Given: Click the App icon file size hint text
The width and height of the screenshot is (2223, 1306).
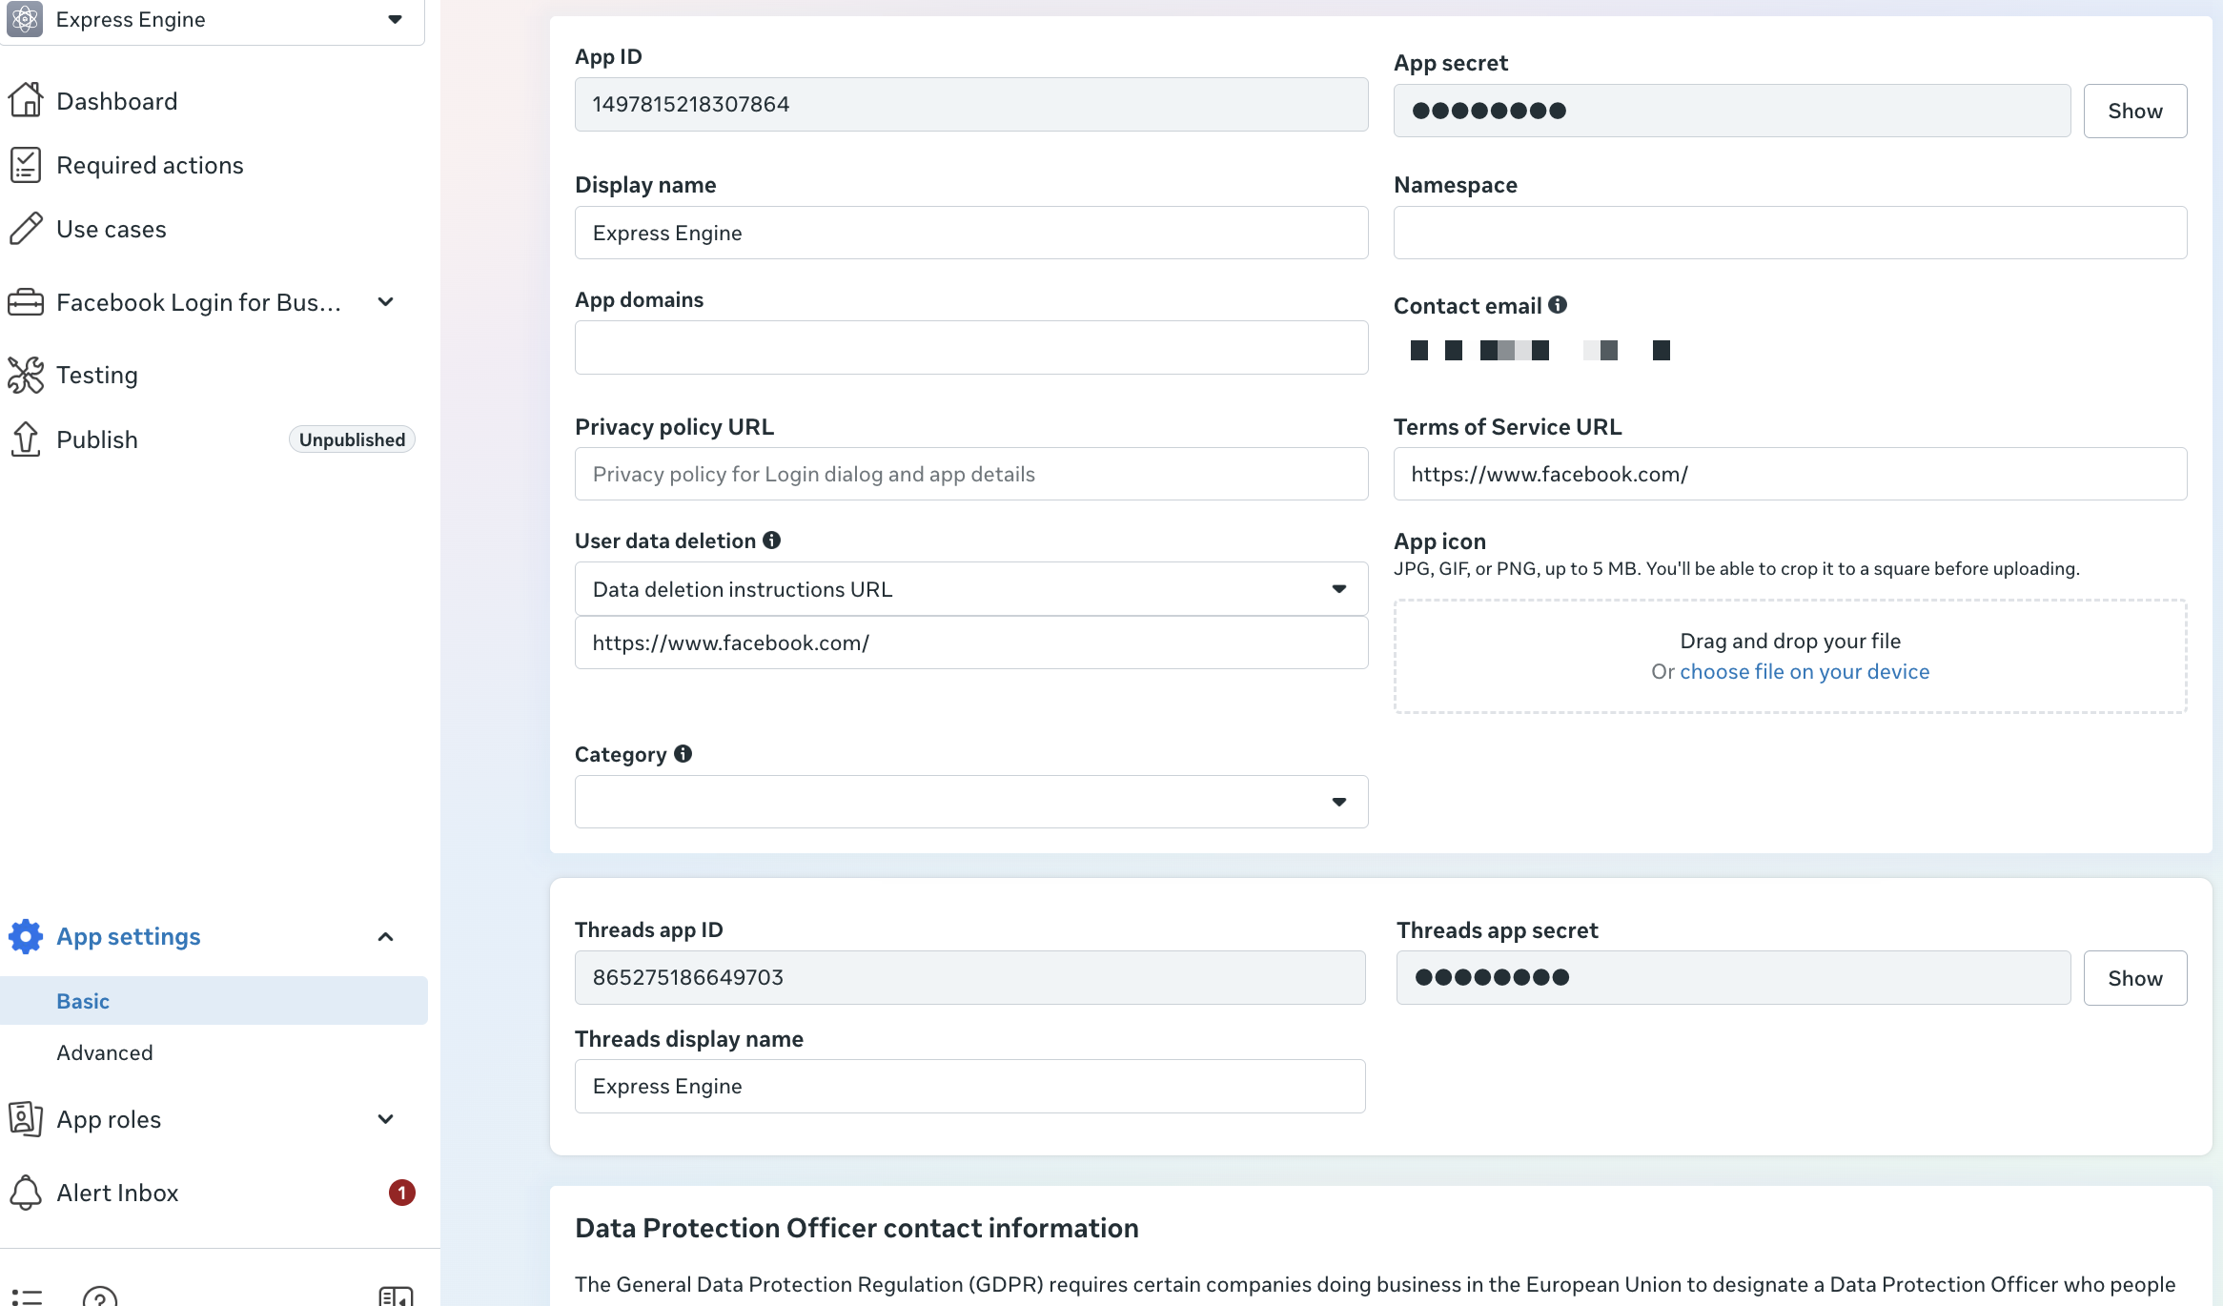Looking at the screenshot, I should tap(1737, 568).
